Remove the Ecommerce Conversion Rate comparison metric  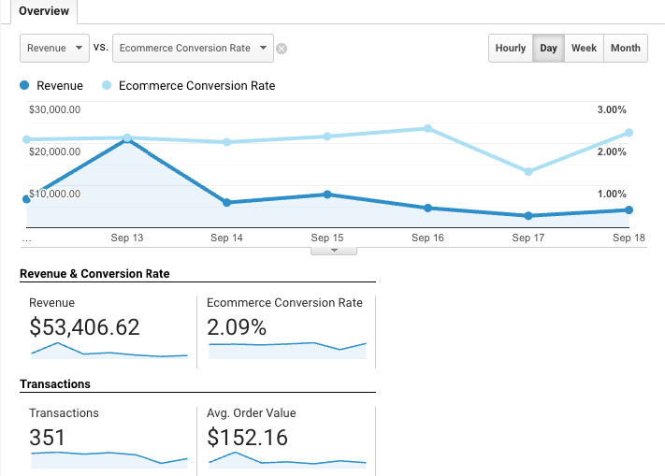pyautogui.click(x=282, y=49)
